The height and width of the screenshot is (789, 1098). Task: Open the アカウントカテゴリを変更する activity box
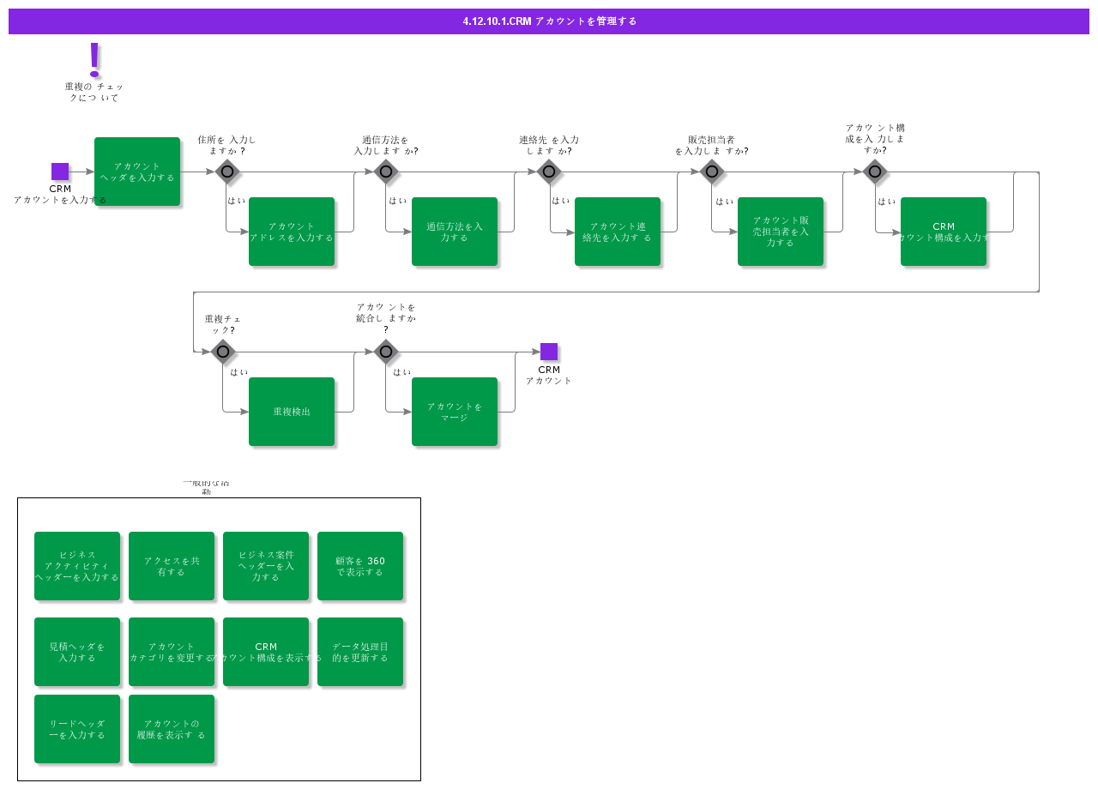coord(172,652)
